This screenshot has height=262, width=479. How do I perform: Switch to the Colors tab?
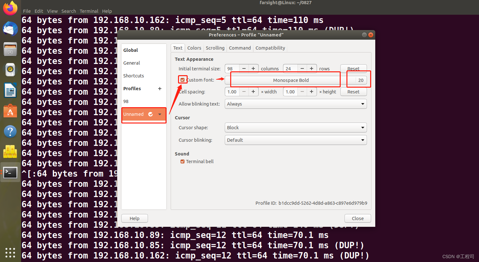click(194, 48)
